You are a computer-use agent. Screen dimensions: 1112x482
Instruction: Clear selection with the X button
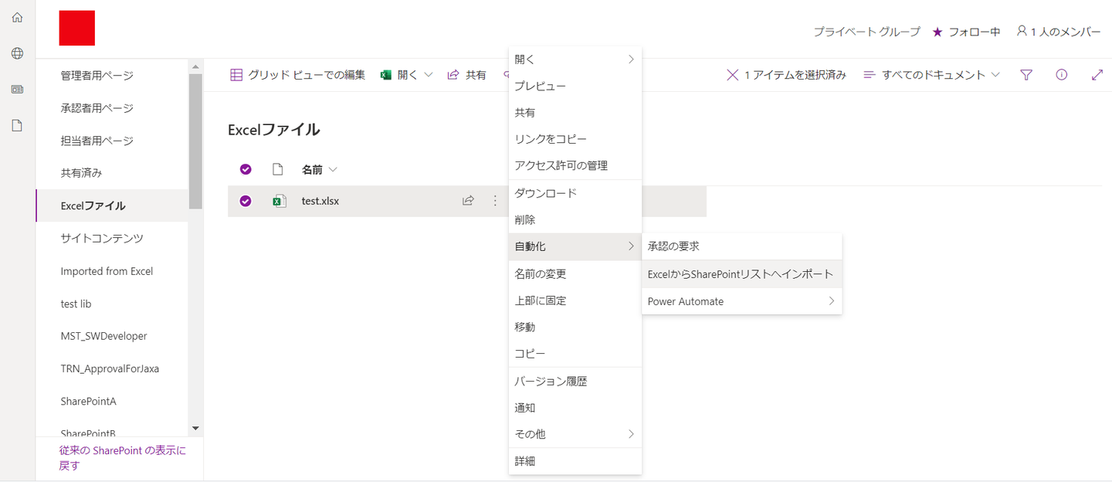(733, 75)
